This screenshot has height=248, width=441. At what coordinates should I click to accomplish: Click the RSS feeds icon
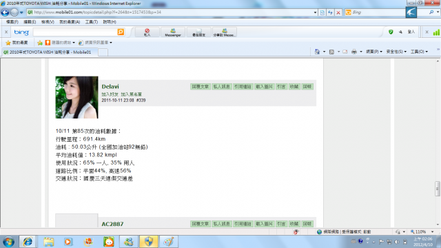pyautogui.click(x=331, y=52)
